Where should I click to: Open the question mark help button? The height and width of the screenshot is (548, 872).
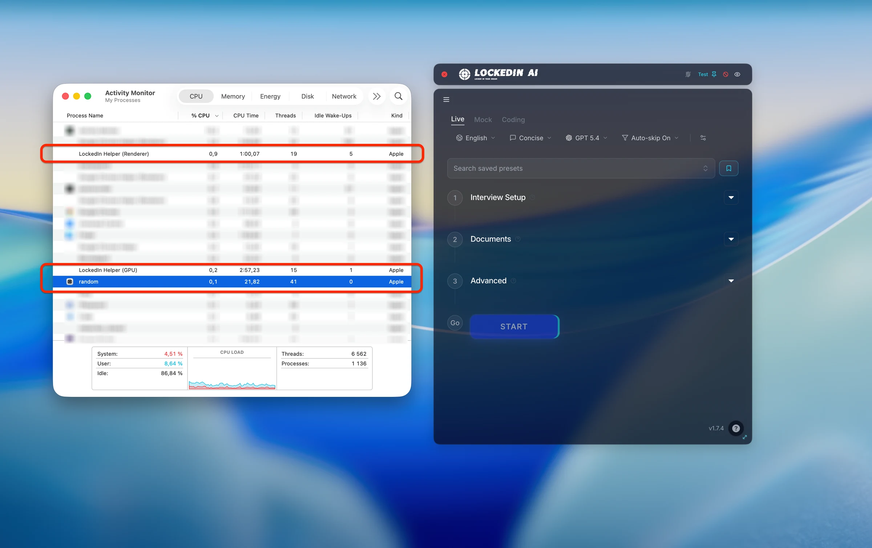click(x=736, y=428)
